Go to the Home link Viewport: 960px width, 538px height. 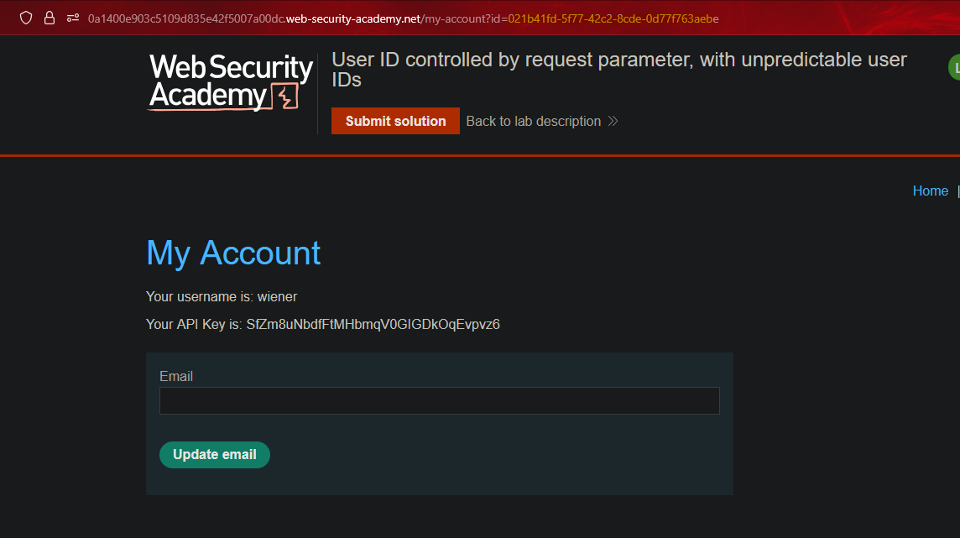(x=930, y=191)
